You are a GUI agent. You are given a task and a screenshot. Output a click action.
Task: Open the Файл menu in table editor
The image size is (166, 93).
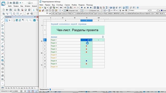(41, 5)
